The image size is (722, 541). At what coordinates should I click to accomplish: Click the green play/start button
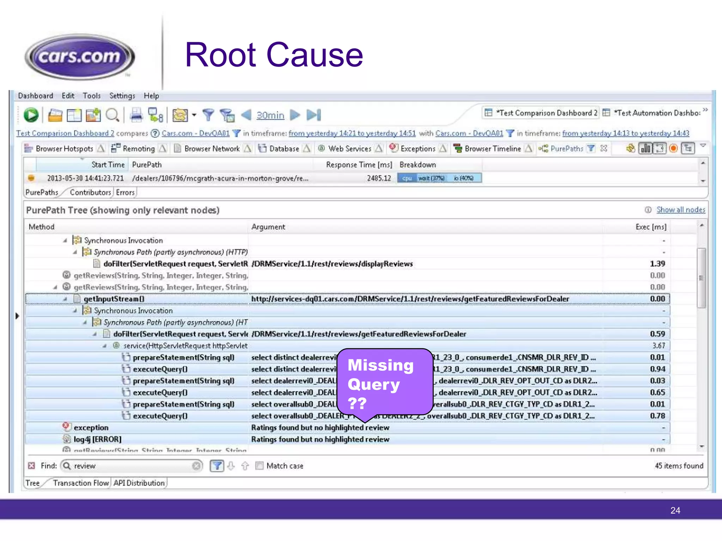point(31,115)
